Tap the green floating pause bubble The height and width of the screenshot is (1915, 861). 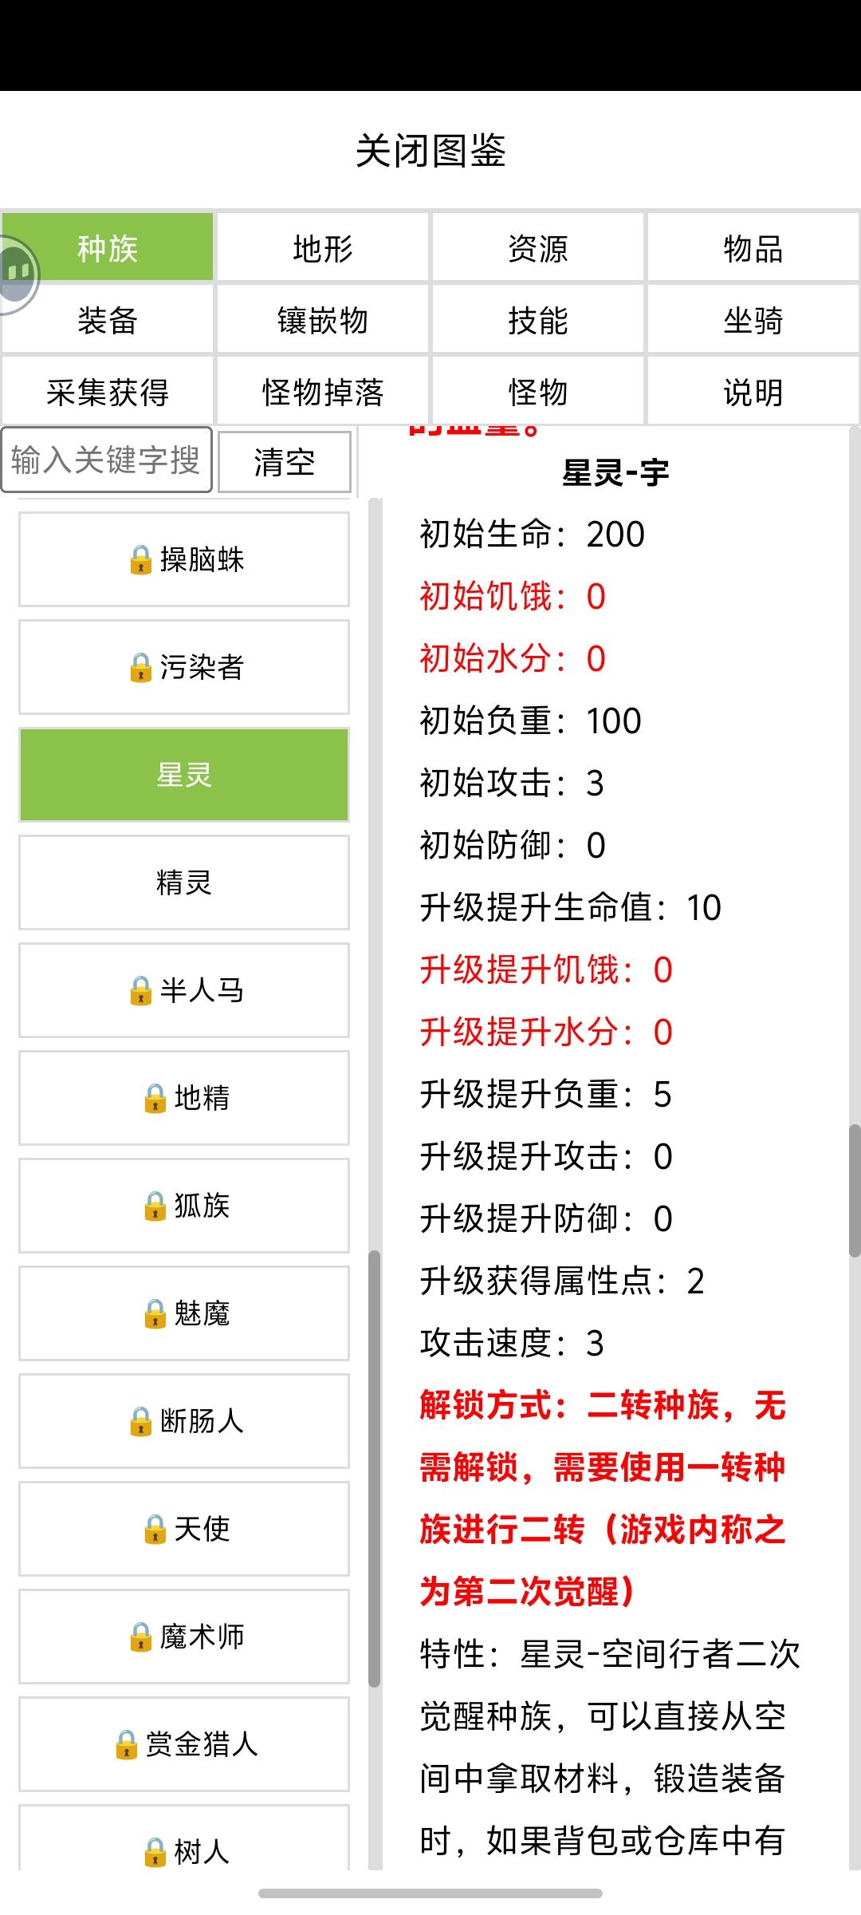(18, 274)
